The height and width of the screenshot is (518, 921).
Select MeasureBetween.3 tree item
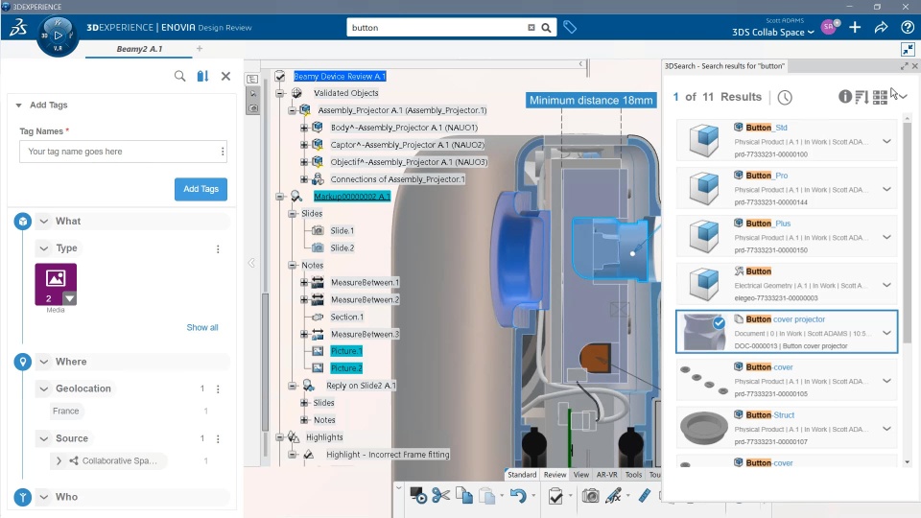[365, 334]
